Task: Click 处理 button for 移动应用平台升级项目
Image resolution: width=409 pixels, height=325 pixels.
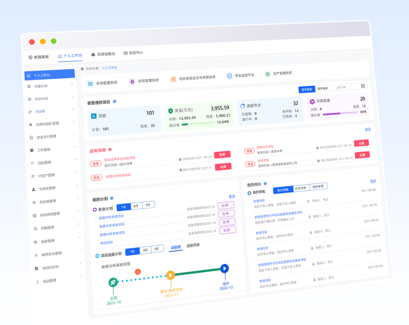Action: pos(222,155)
